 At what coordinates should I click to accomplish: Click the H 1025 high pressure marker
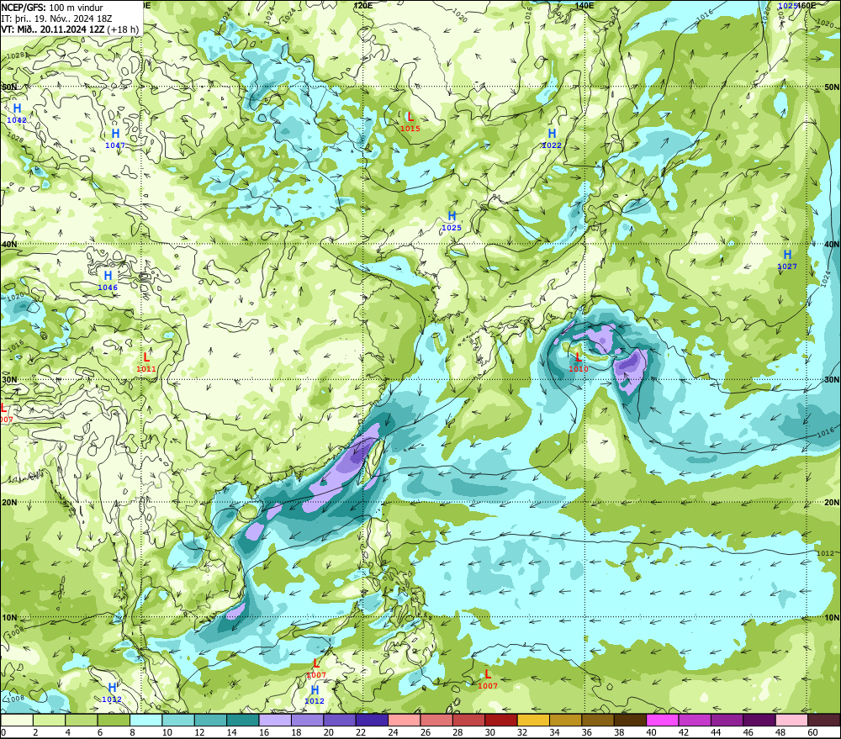coord(452,221)
